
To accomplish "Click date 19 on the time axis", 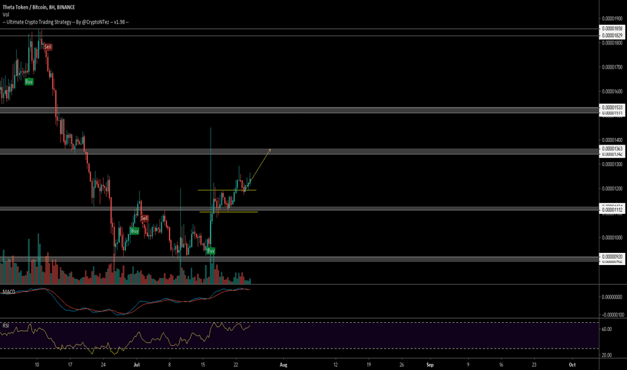I will click(369, 365).
